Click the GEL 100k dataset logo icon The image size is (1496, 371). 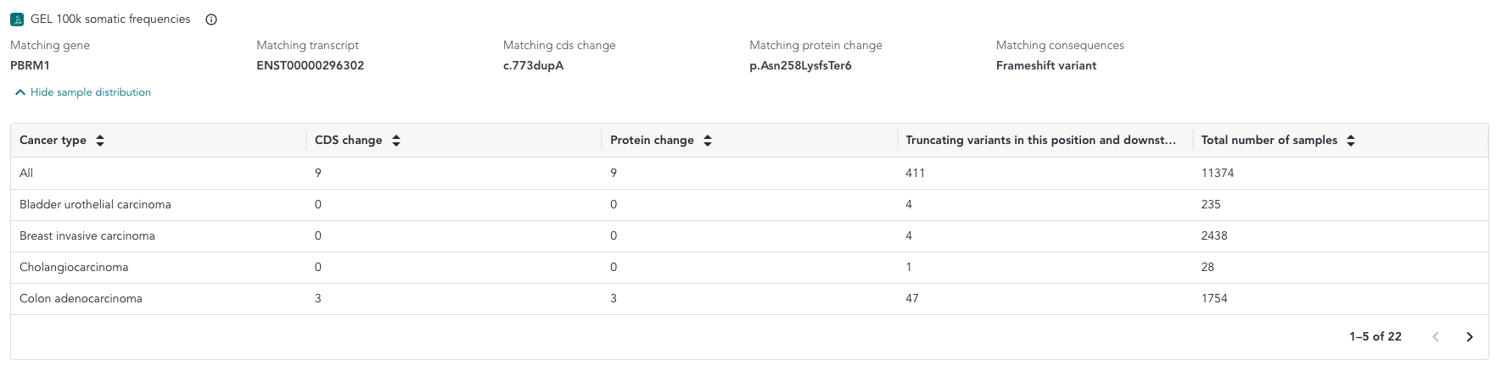17,19
